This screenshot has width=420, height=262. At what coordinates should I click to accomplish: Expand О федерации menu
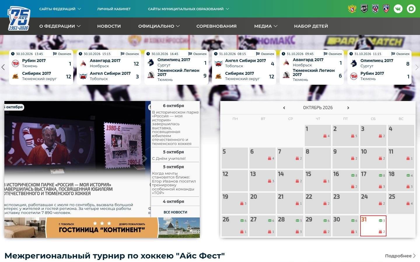[60, 26]
